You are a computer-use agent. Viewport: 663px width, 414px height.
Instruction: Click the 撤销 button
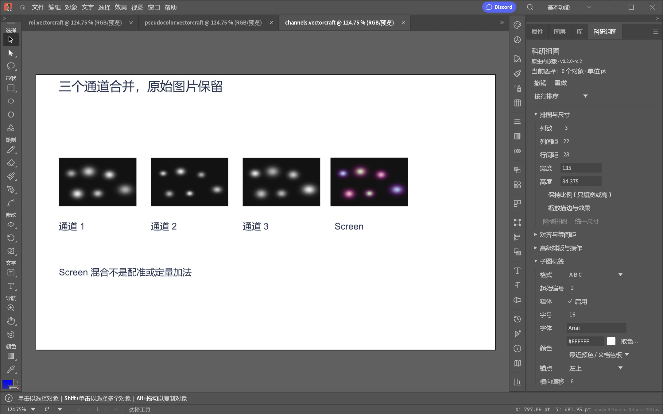tap(540, 83)
